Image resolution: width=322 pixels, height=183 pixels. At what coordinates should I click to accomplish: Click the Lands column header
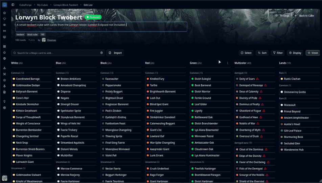[285, 63]
